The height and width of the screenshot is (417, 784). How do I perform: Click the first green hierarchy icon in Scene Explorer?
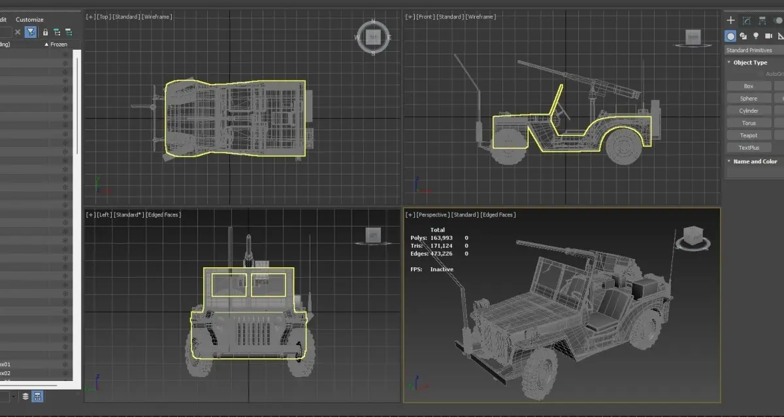(x=57, y=32)
